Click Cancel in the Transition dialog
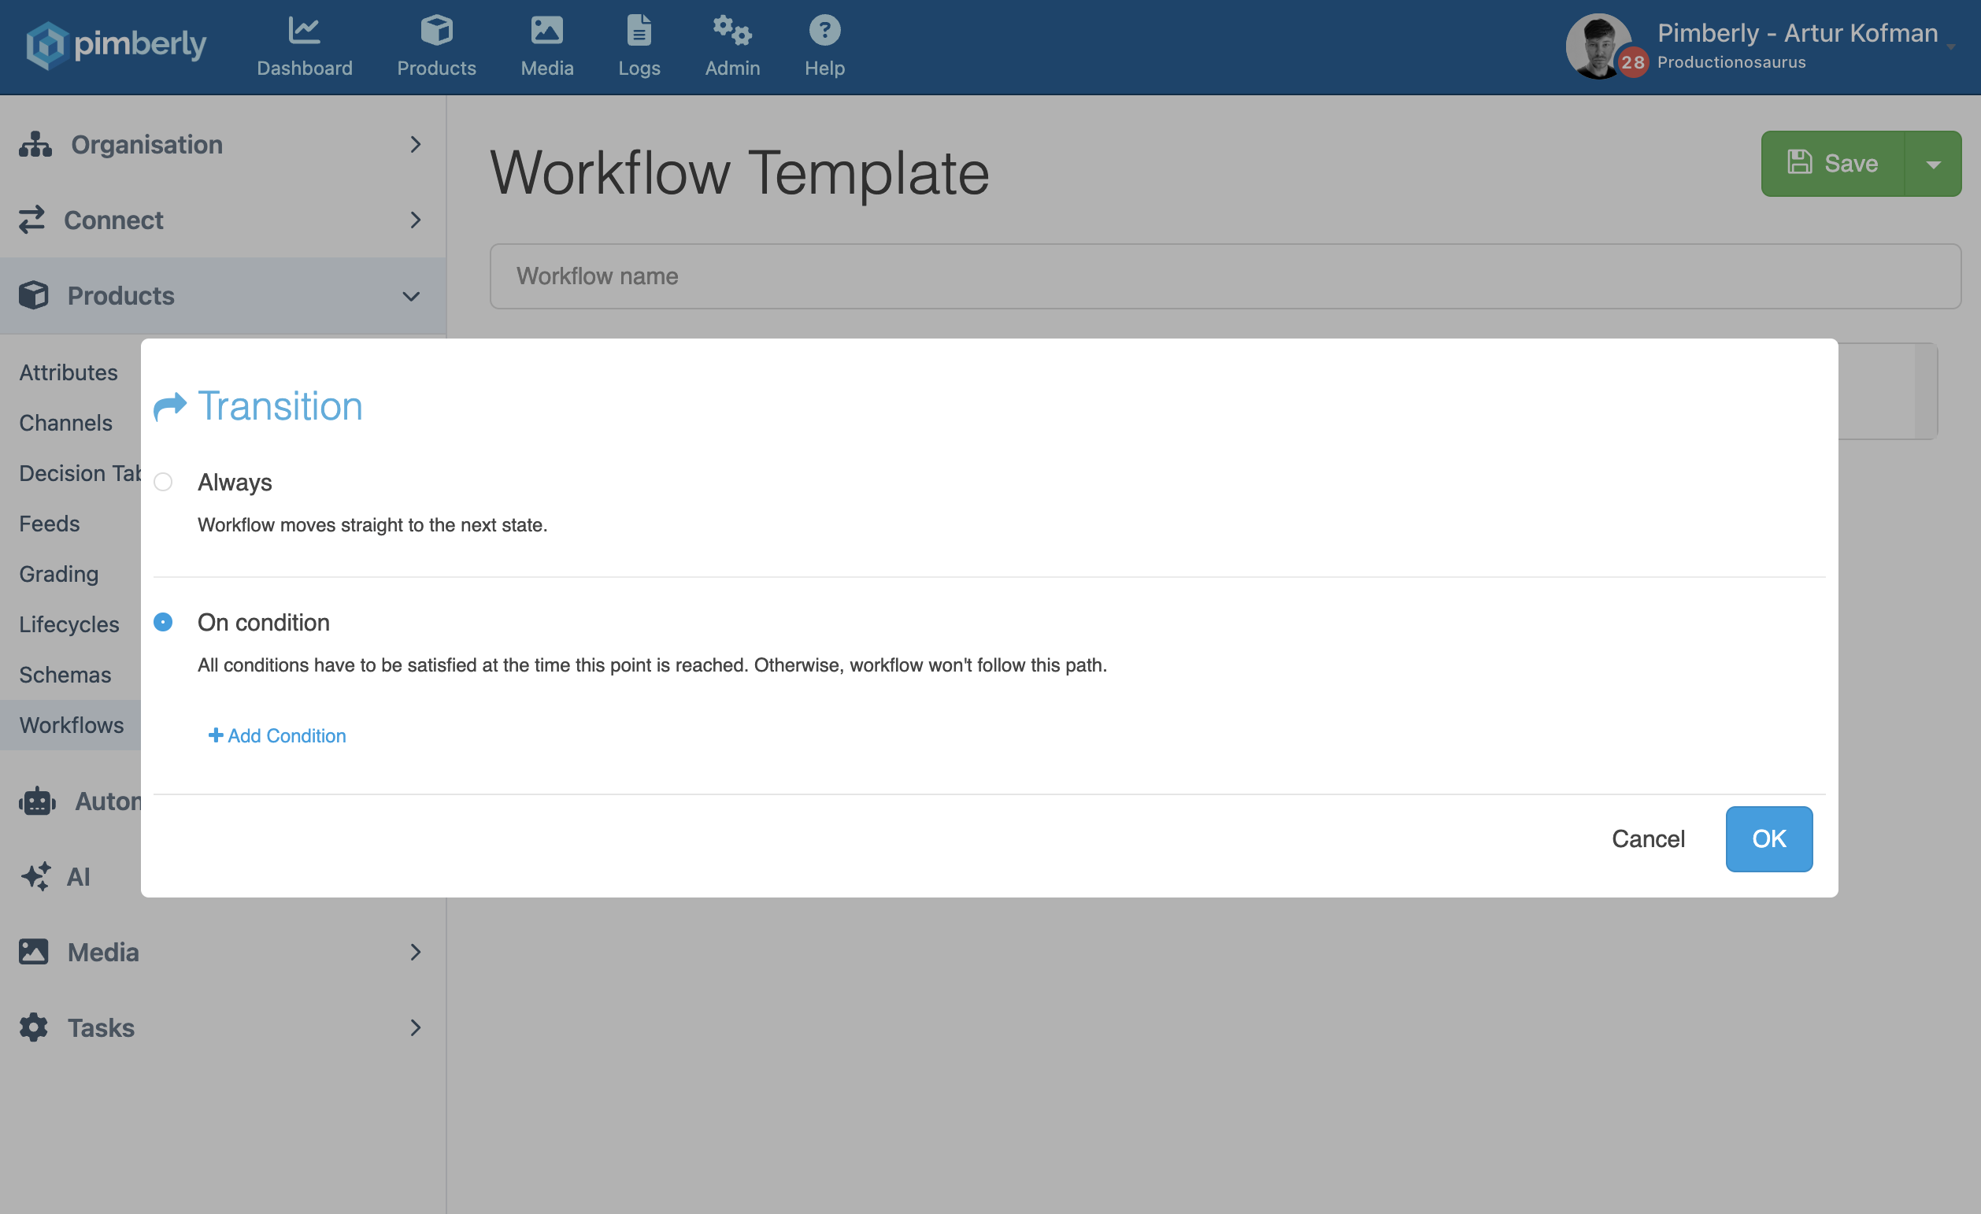 (1647, 838)
